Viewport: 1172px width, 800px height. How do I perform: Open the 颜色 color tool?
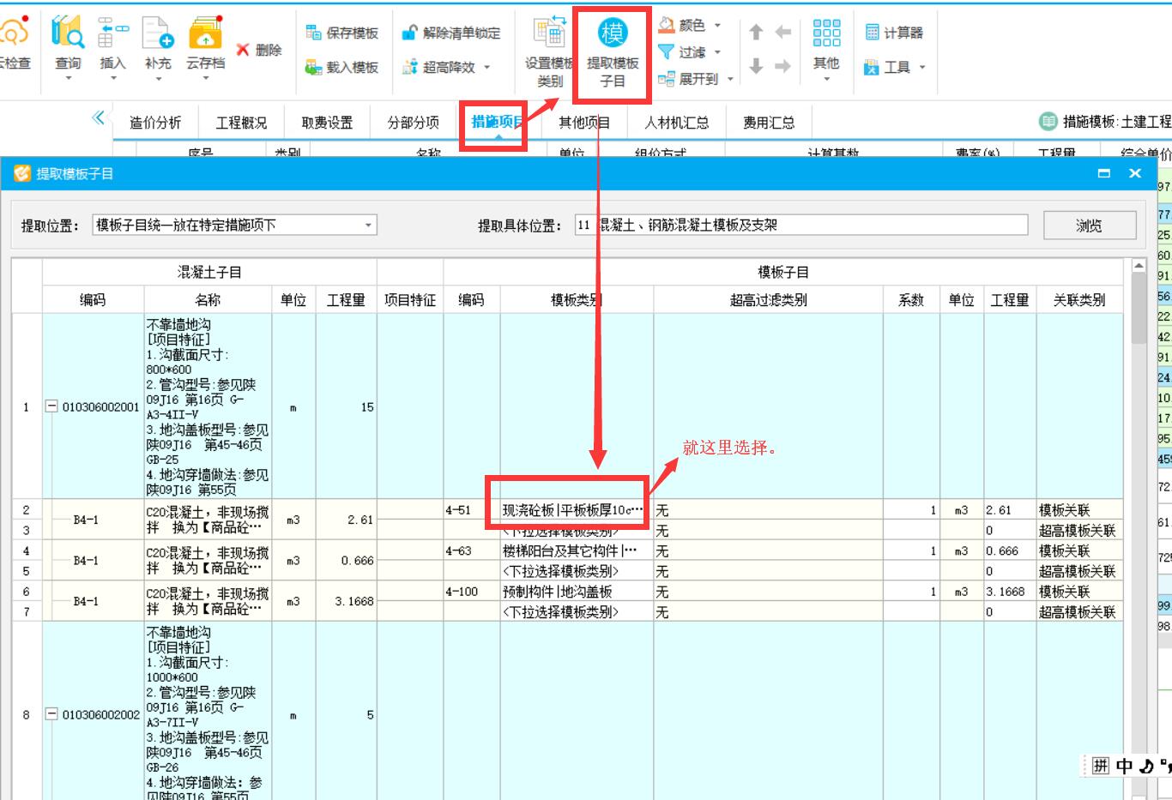pos(683,25)
